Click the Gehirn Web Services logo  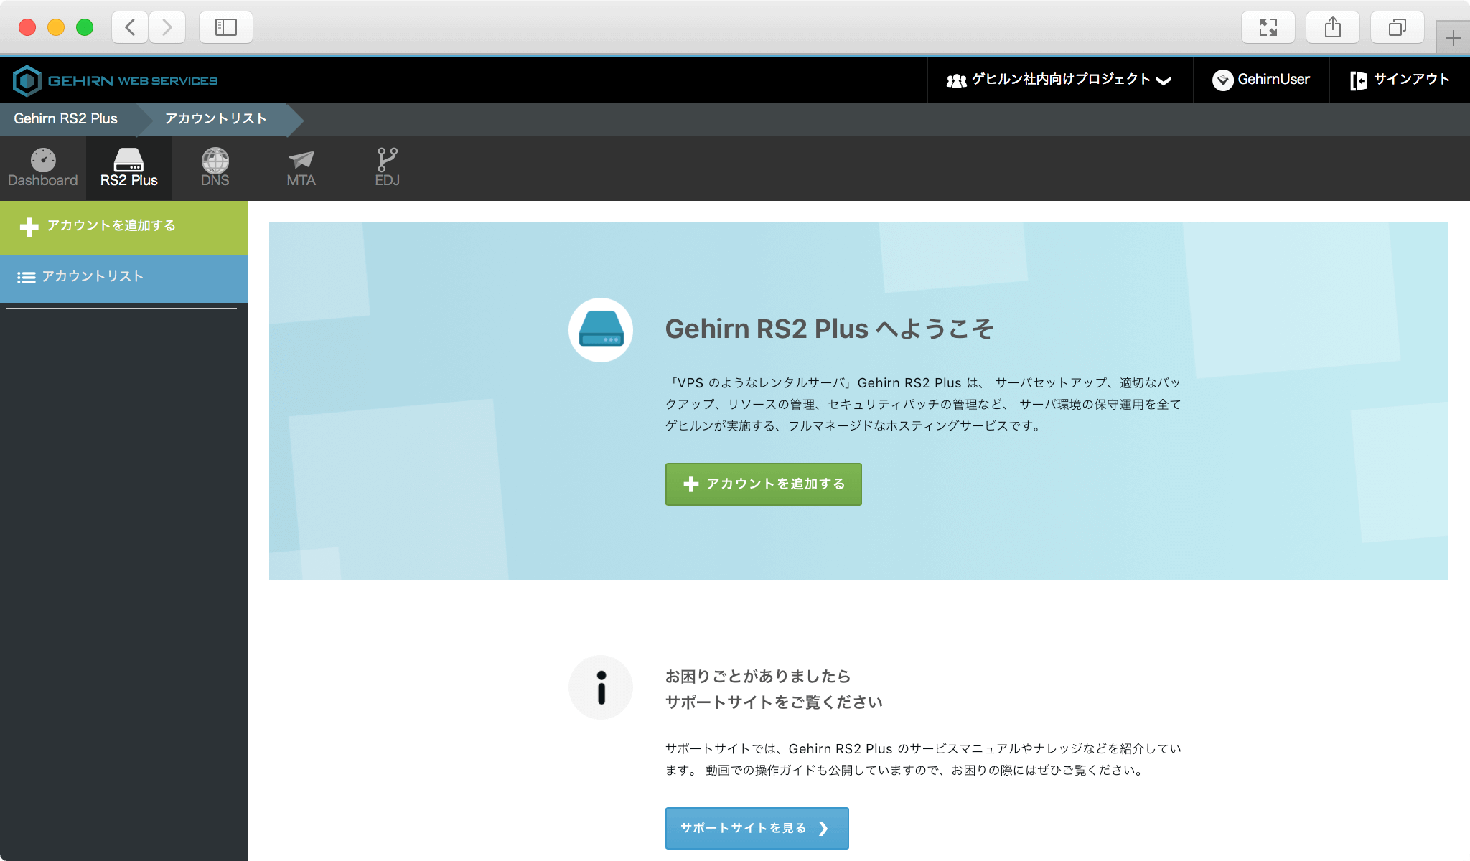tap(116, 80)
